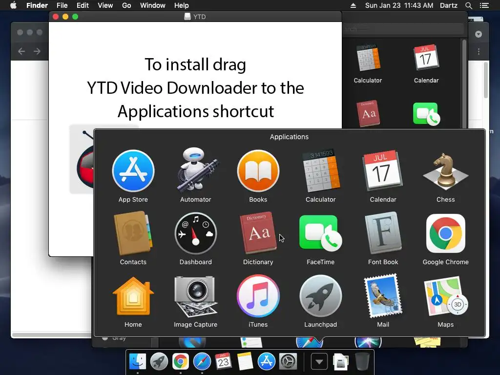Click the eject icon in the menu bar
This screenshot has width=500, height=375.
point(353,5)
